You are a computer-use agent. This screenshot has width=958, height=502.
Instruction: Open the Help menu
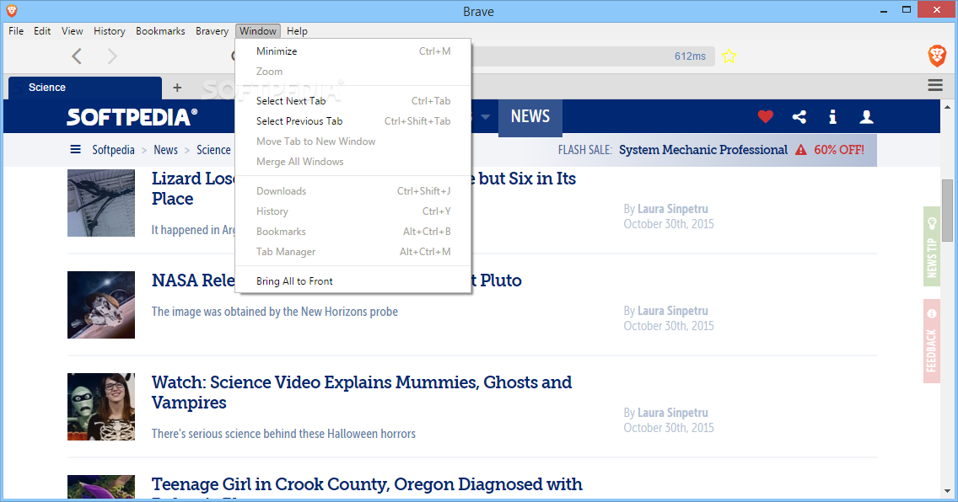tap(297, 31)
